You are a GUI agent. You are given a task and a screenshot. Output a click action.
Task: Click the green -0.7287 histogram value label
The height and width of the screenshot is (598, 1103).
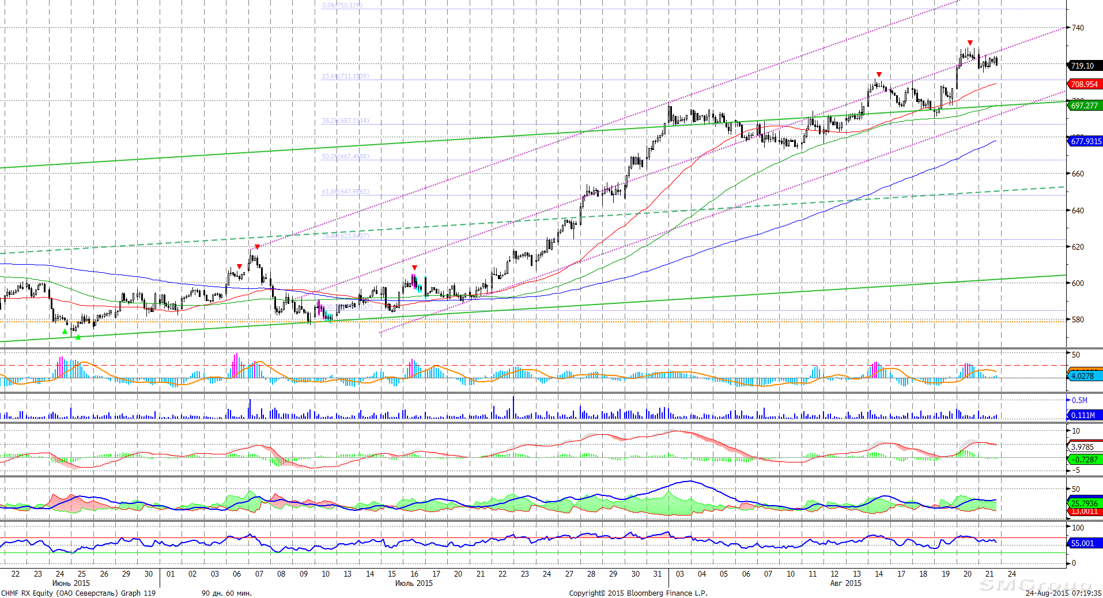click(x=1085, y=460)
